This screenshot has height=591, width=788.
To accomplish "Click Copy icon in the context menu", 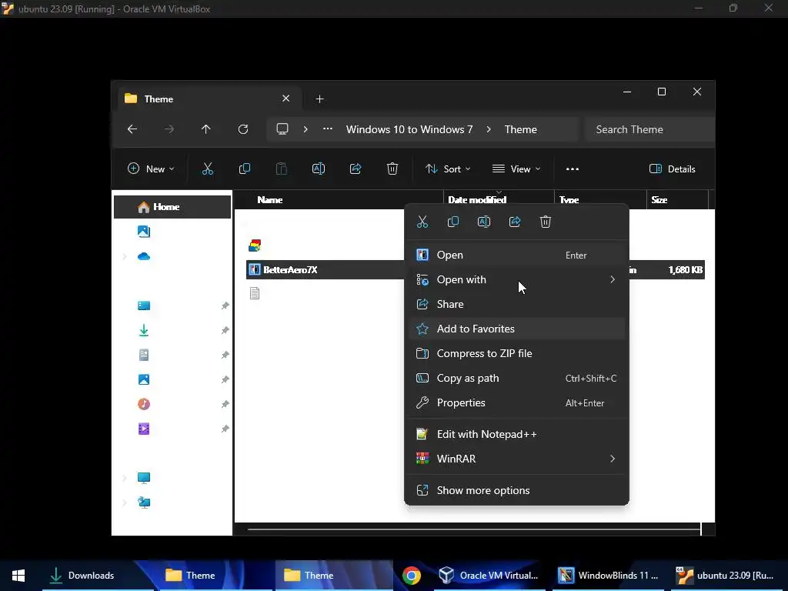I will coord(452,222).
